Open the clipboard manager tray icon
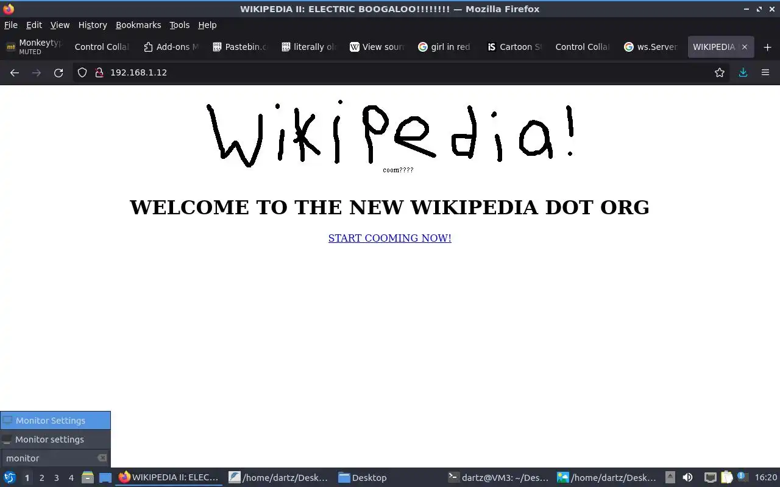This screenshot has width=780, height=487. pyautogui.click(x=726, y=478)
